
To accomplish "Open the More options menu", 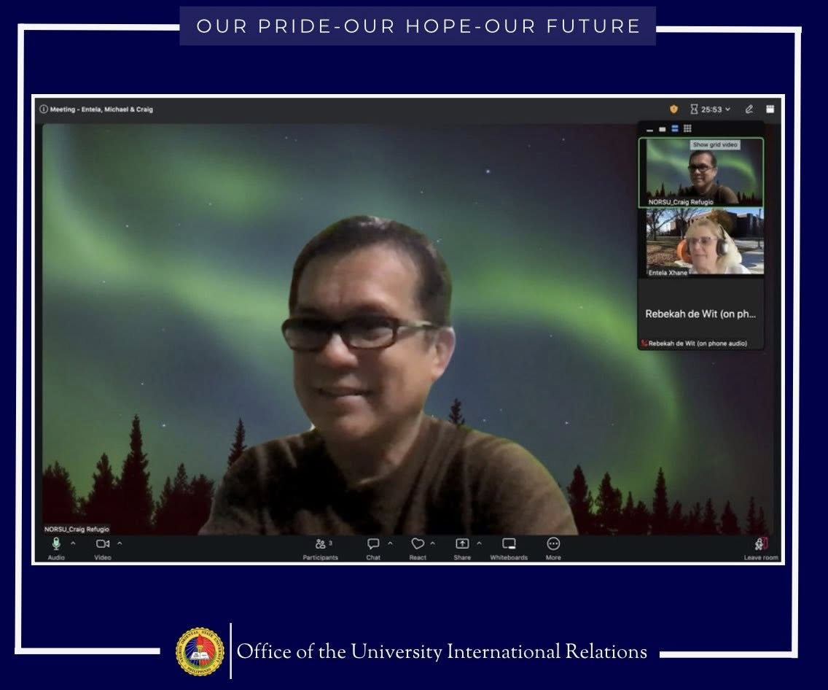I will pos(553,548).
